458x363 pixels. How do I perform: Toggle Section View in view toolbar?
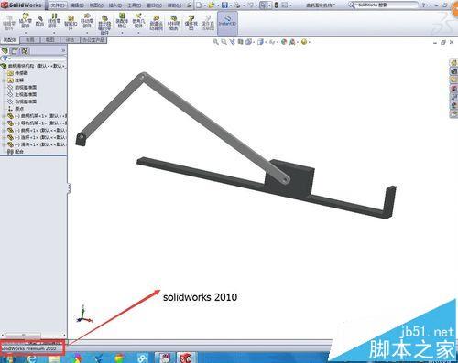241,42
